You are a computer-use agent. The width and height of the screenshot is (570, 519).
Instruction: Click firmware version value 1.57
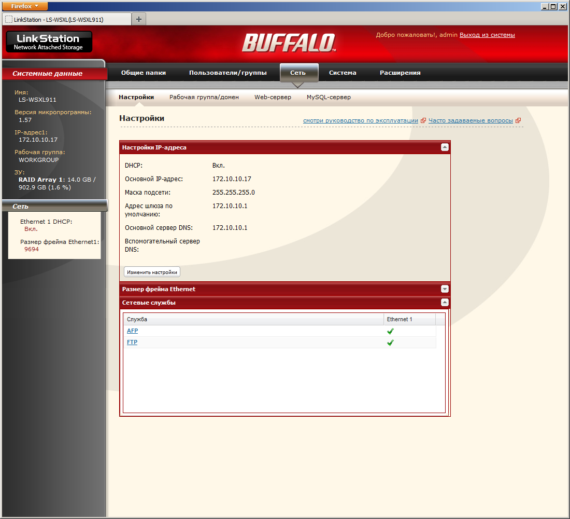(x=25, y=120)
